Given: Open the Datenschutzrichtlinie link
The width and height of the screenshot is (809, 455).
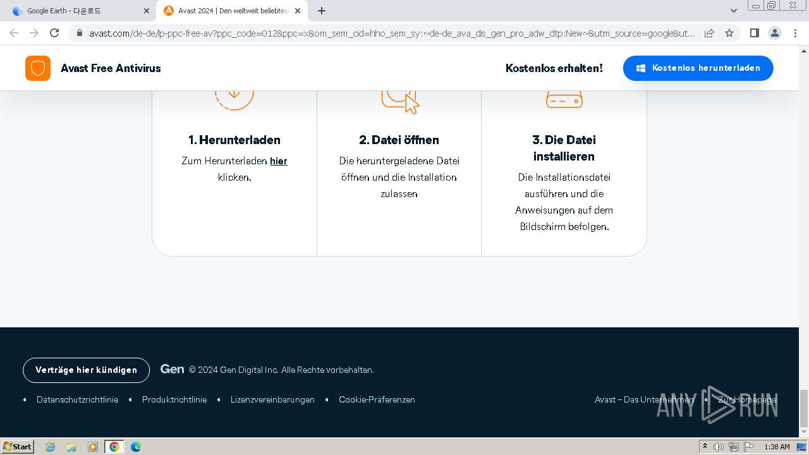Looking at the screenshot, I should [x=78, y=399].
